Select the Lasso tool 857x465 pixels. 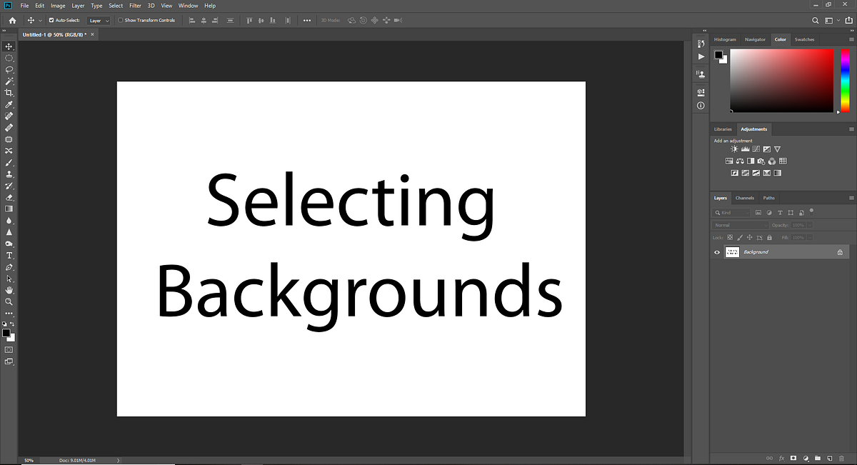9,69
